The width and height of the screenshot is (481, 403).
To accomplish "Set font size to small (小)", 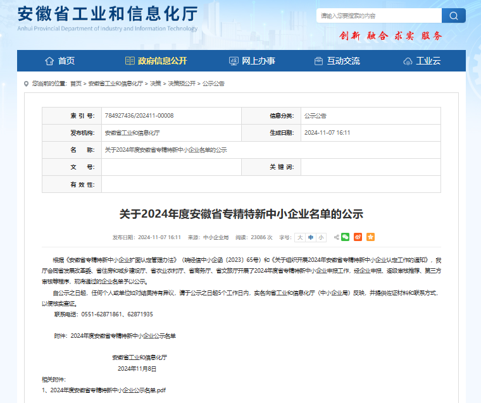I will [x=321, y=237].
